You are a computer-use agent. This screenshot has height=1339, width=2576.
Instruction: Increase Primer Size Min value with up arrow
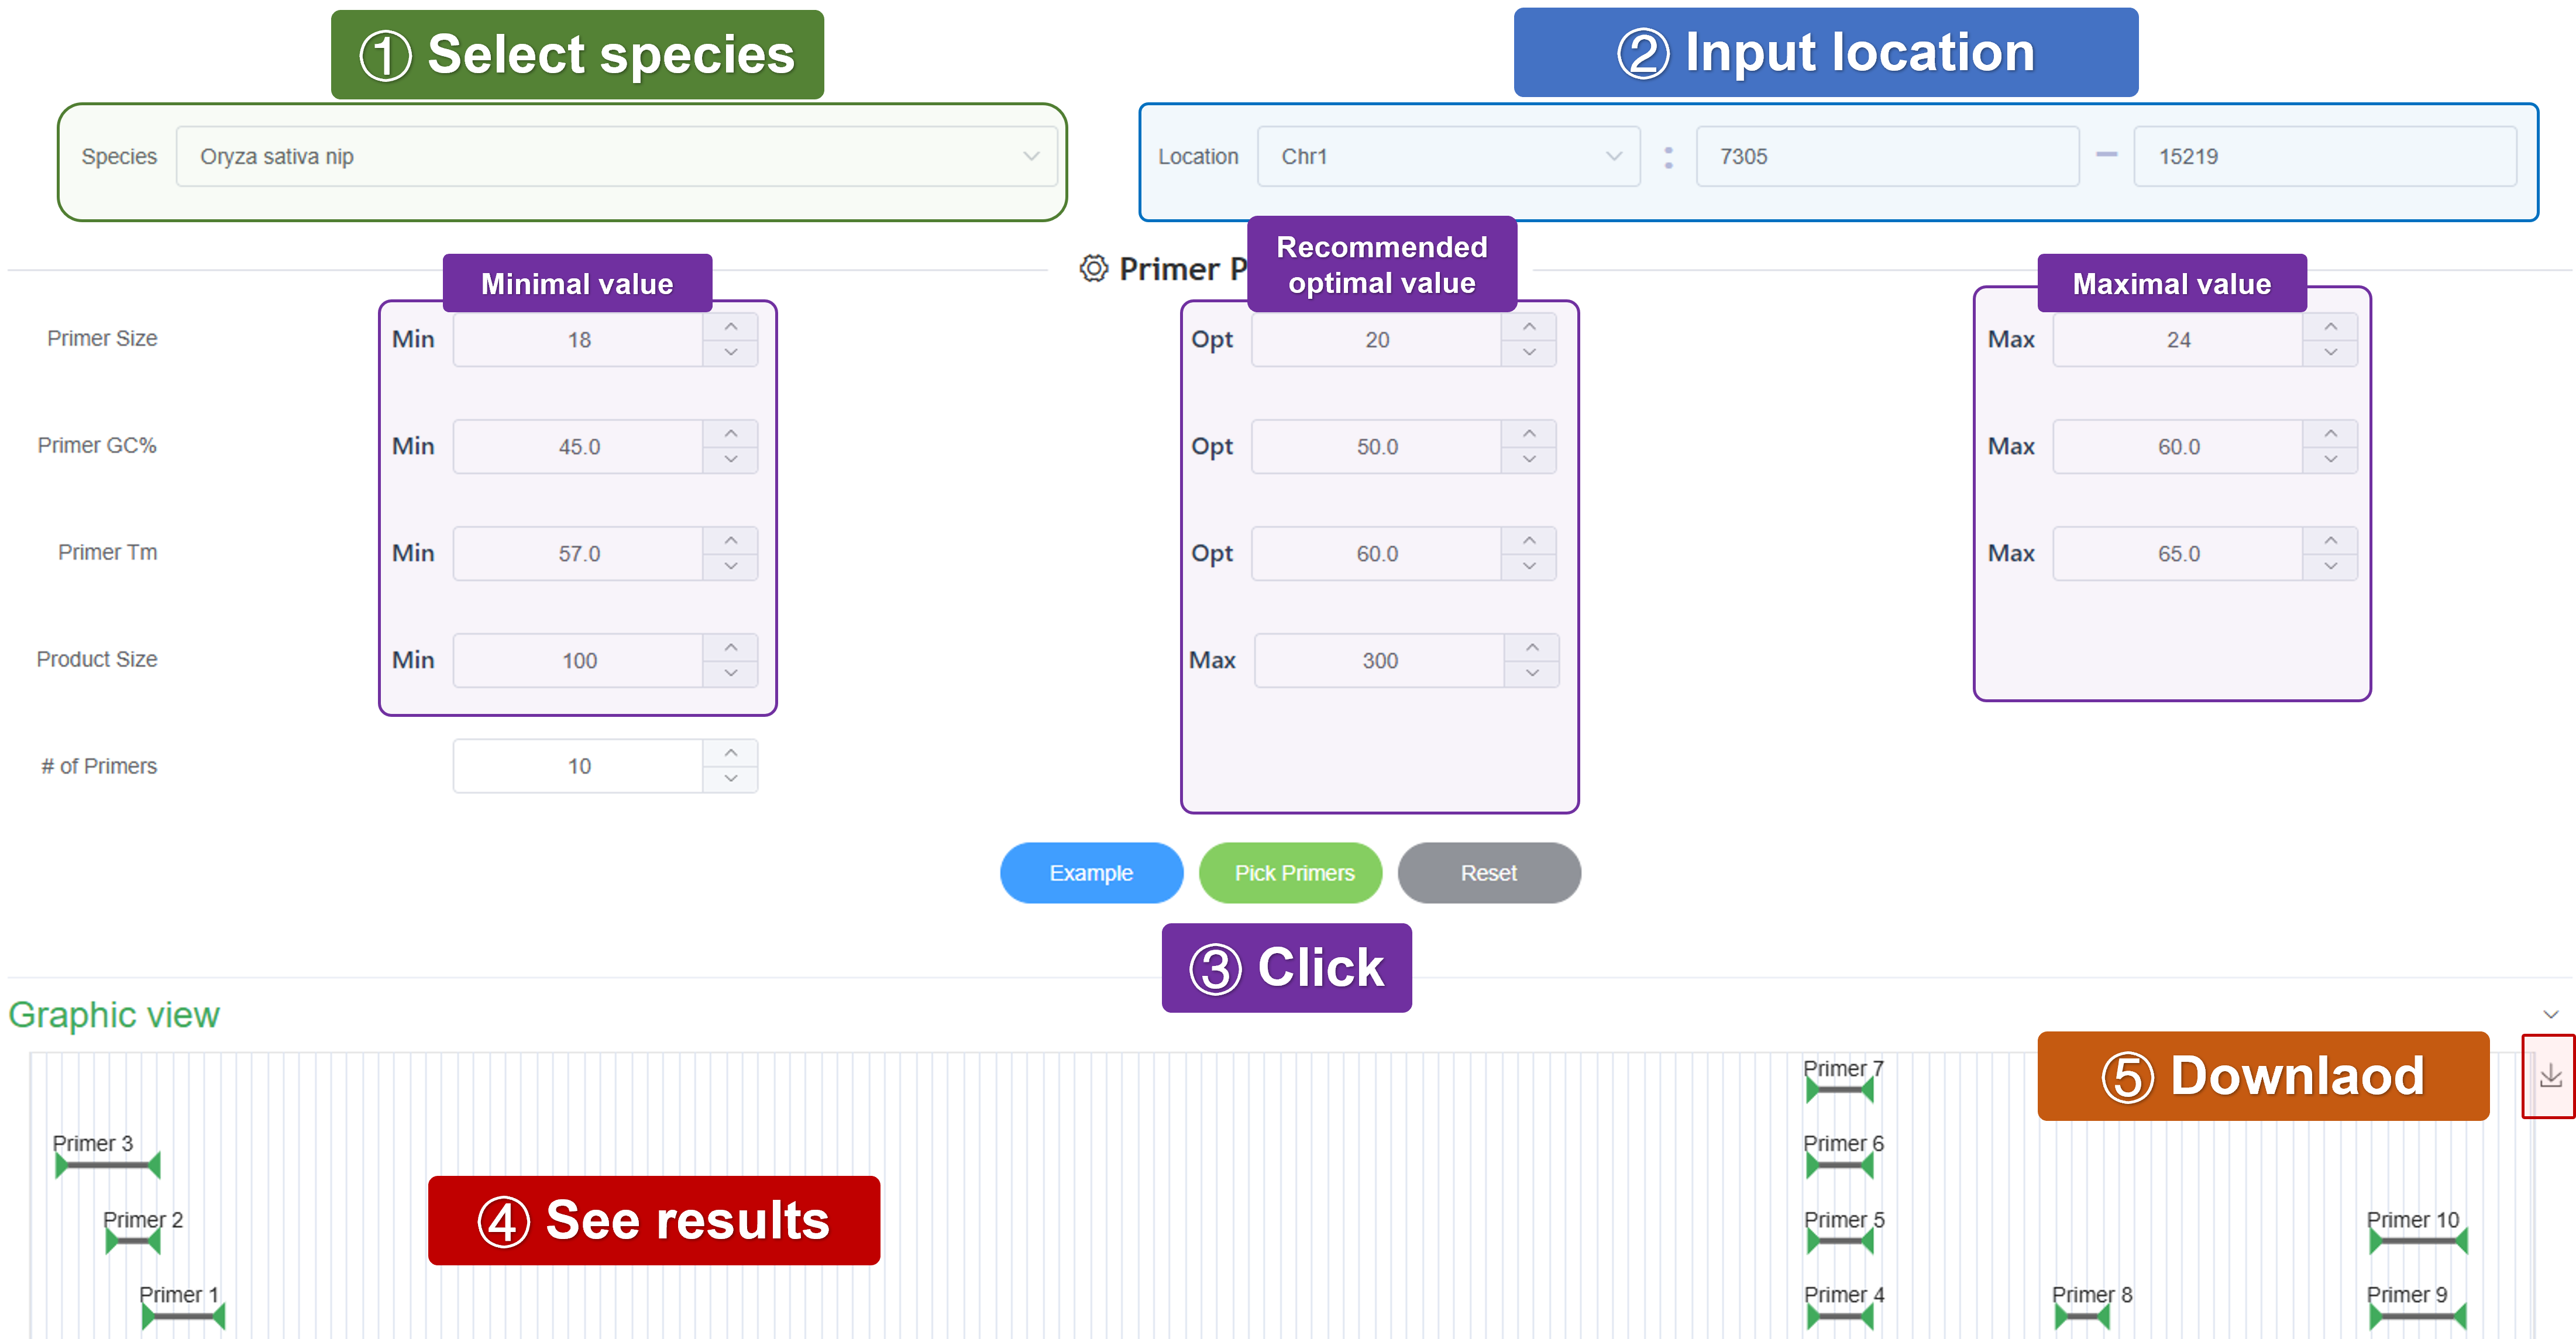[x=731, y=327]
